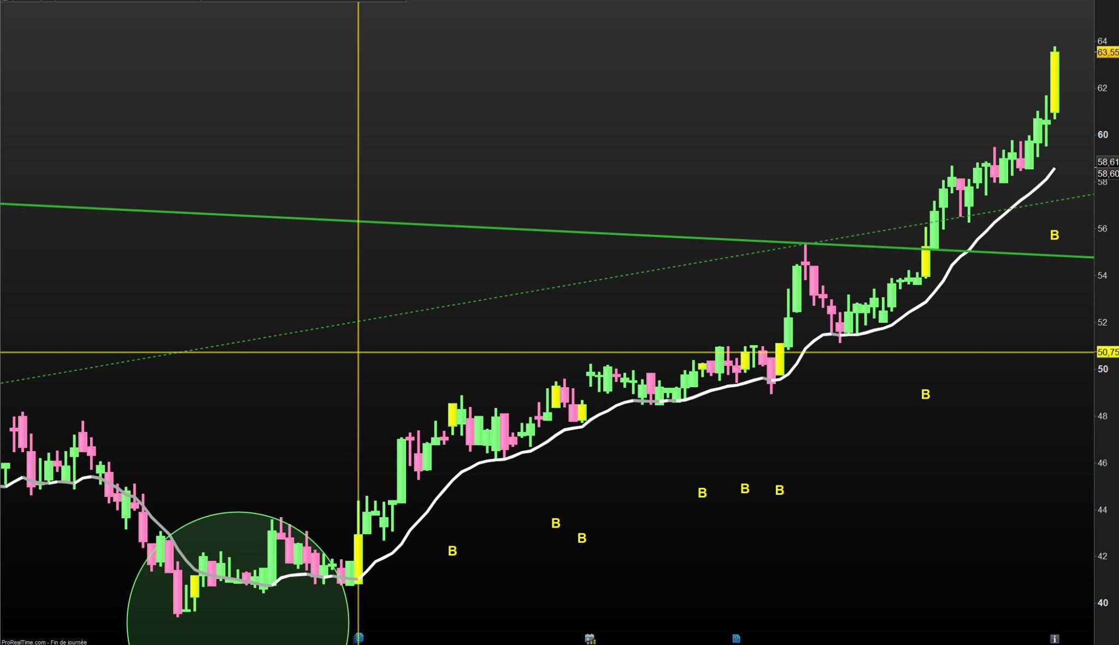Viewport: 1119px width, 645px height.
Task: Click the ProRealTime.com text at bottom left
Action: click(x=24, y=642)
